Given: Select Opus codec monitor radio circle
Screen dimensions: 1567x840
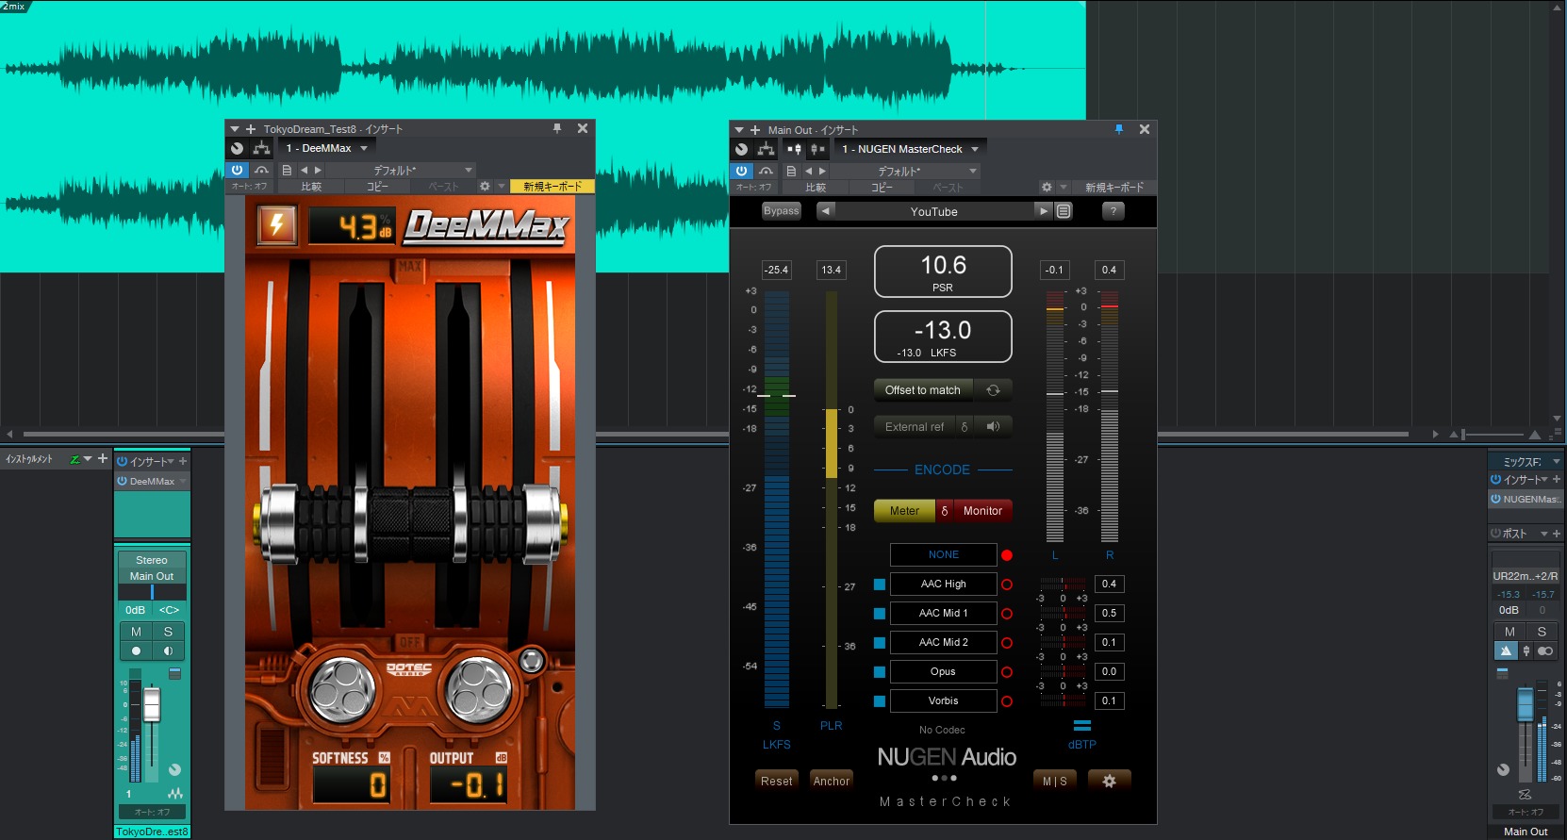Looking at the screenshot, I should (x=1007, y=672).
